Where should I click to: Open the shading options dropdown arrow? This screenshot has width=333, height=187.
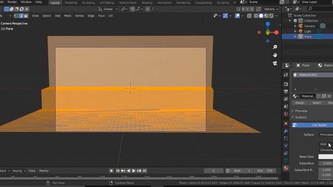(276, 16)
